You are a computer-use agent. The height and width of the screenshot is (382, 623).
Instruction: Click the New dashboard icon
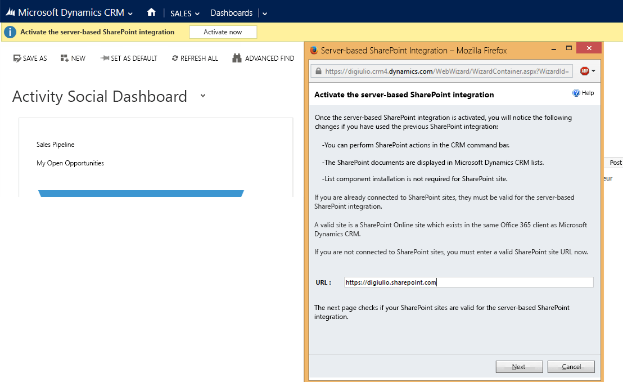coord(64,59)
